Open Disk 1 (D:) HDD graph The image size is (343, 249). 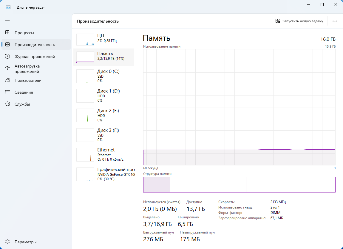[104, 95]
